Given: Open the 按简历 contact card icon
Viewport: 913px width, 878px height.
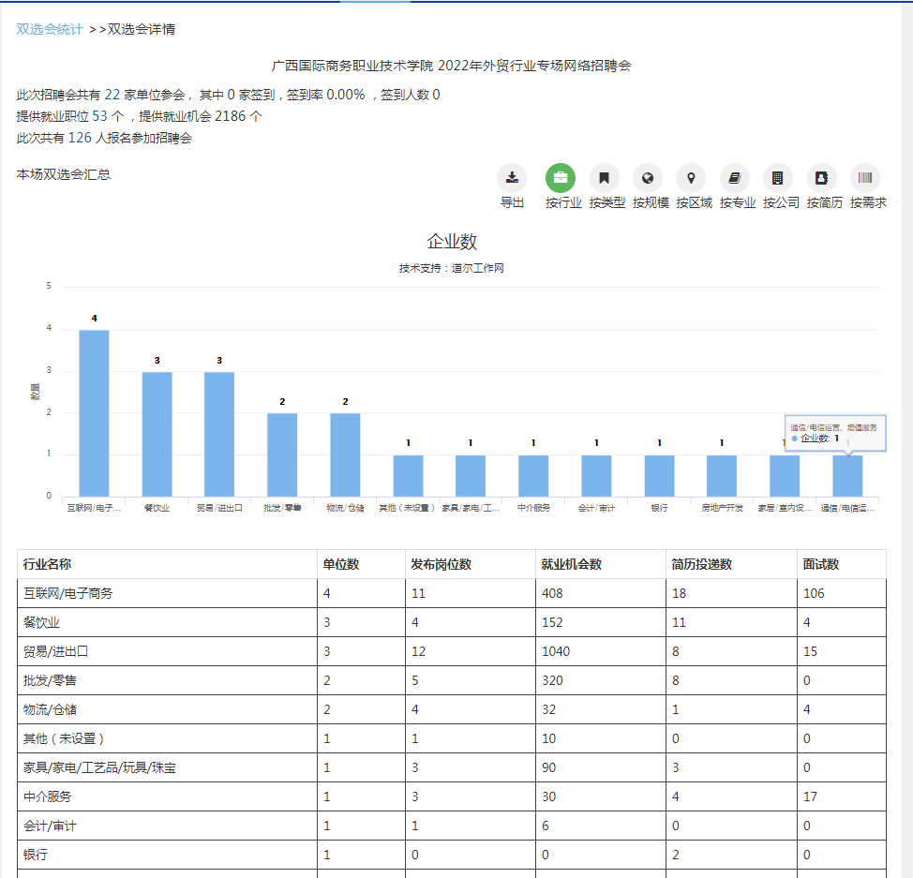Looking at the screenshot, I should 822,178.
